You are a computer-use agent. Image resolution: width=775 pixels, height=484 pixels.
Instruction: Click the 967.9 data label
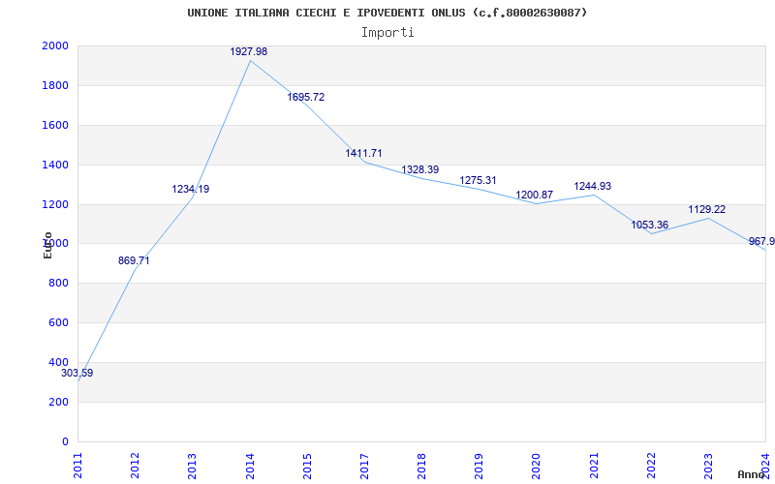pos(761,241)
